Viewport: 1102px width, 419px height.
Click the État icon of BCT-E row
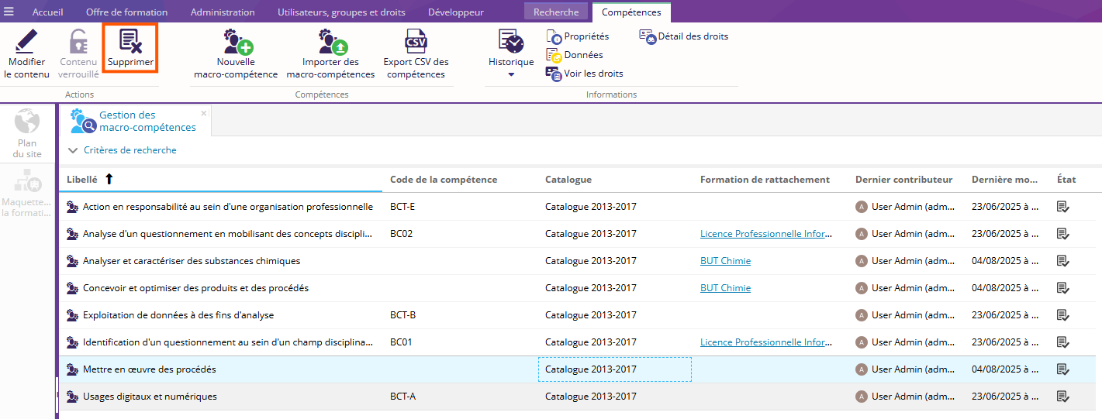pos(1062,207)
